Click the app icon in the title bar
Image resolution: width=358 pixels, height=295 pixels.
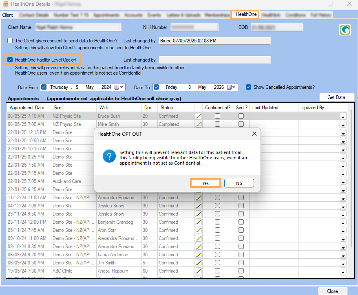(x=5, y=4)
